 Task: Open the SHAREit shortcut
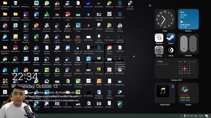click(x=89, y=60)
